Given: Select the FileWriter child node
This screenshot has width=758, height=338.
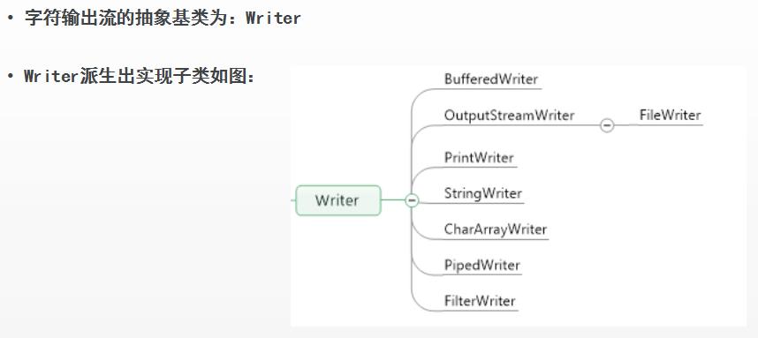Looking at the screenshot, I should click(x=670, y=115).
